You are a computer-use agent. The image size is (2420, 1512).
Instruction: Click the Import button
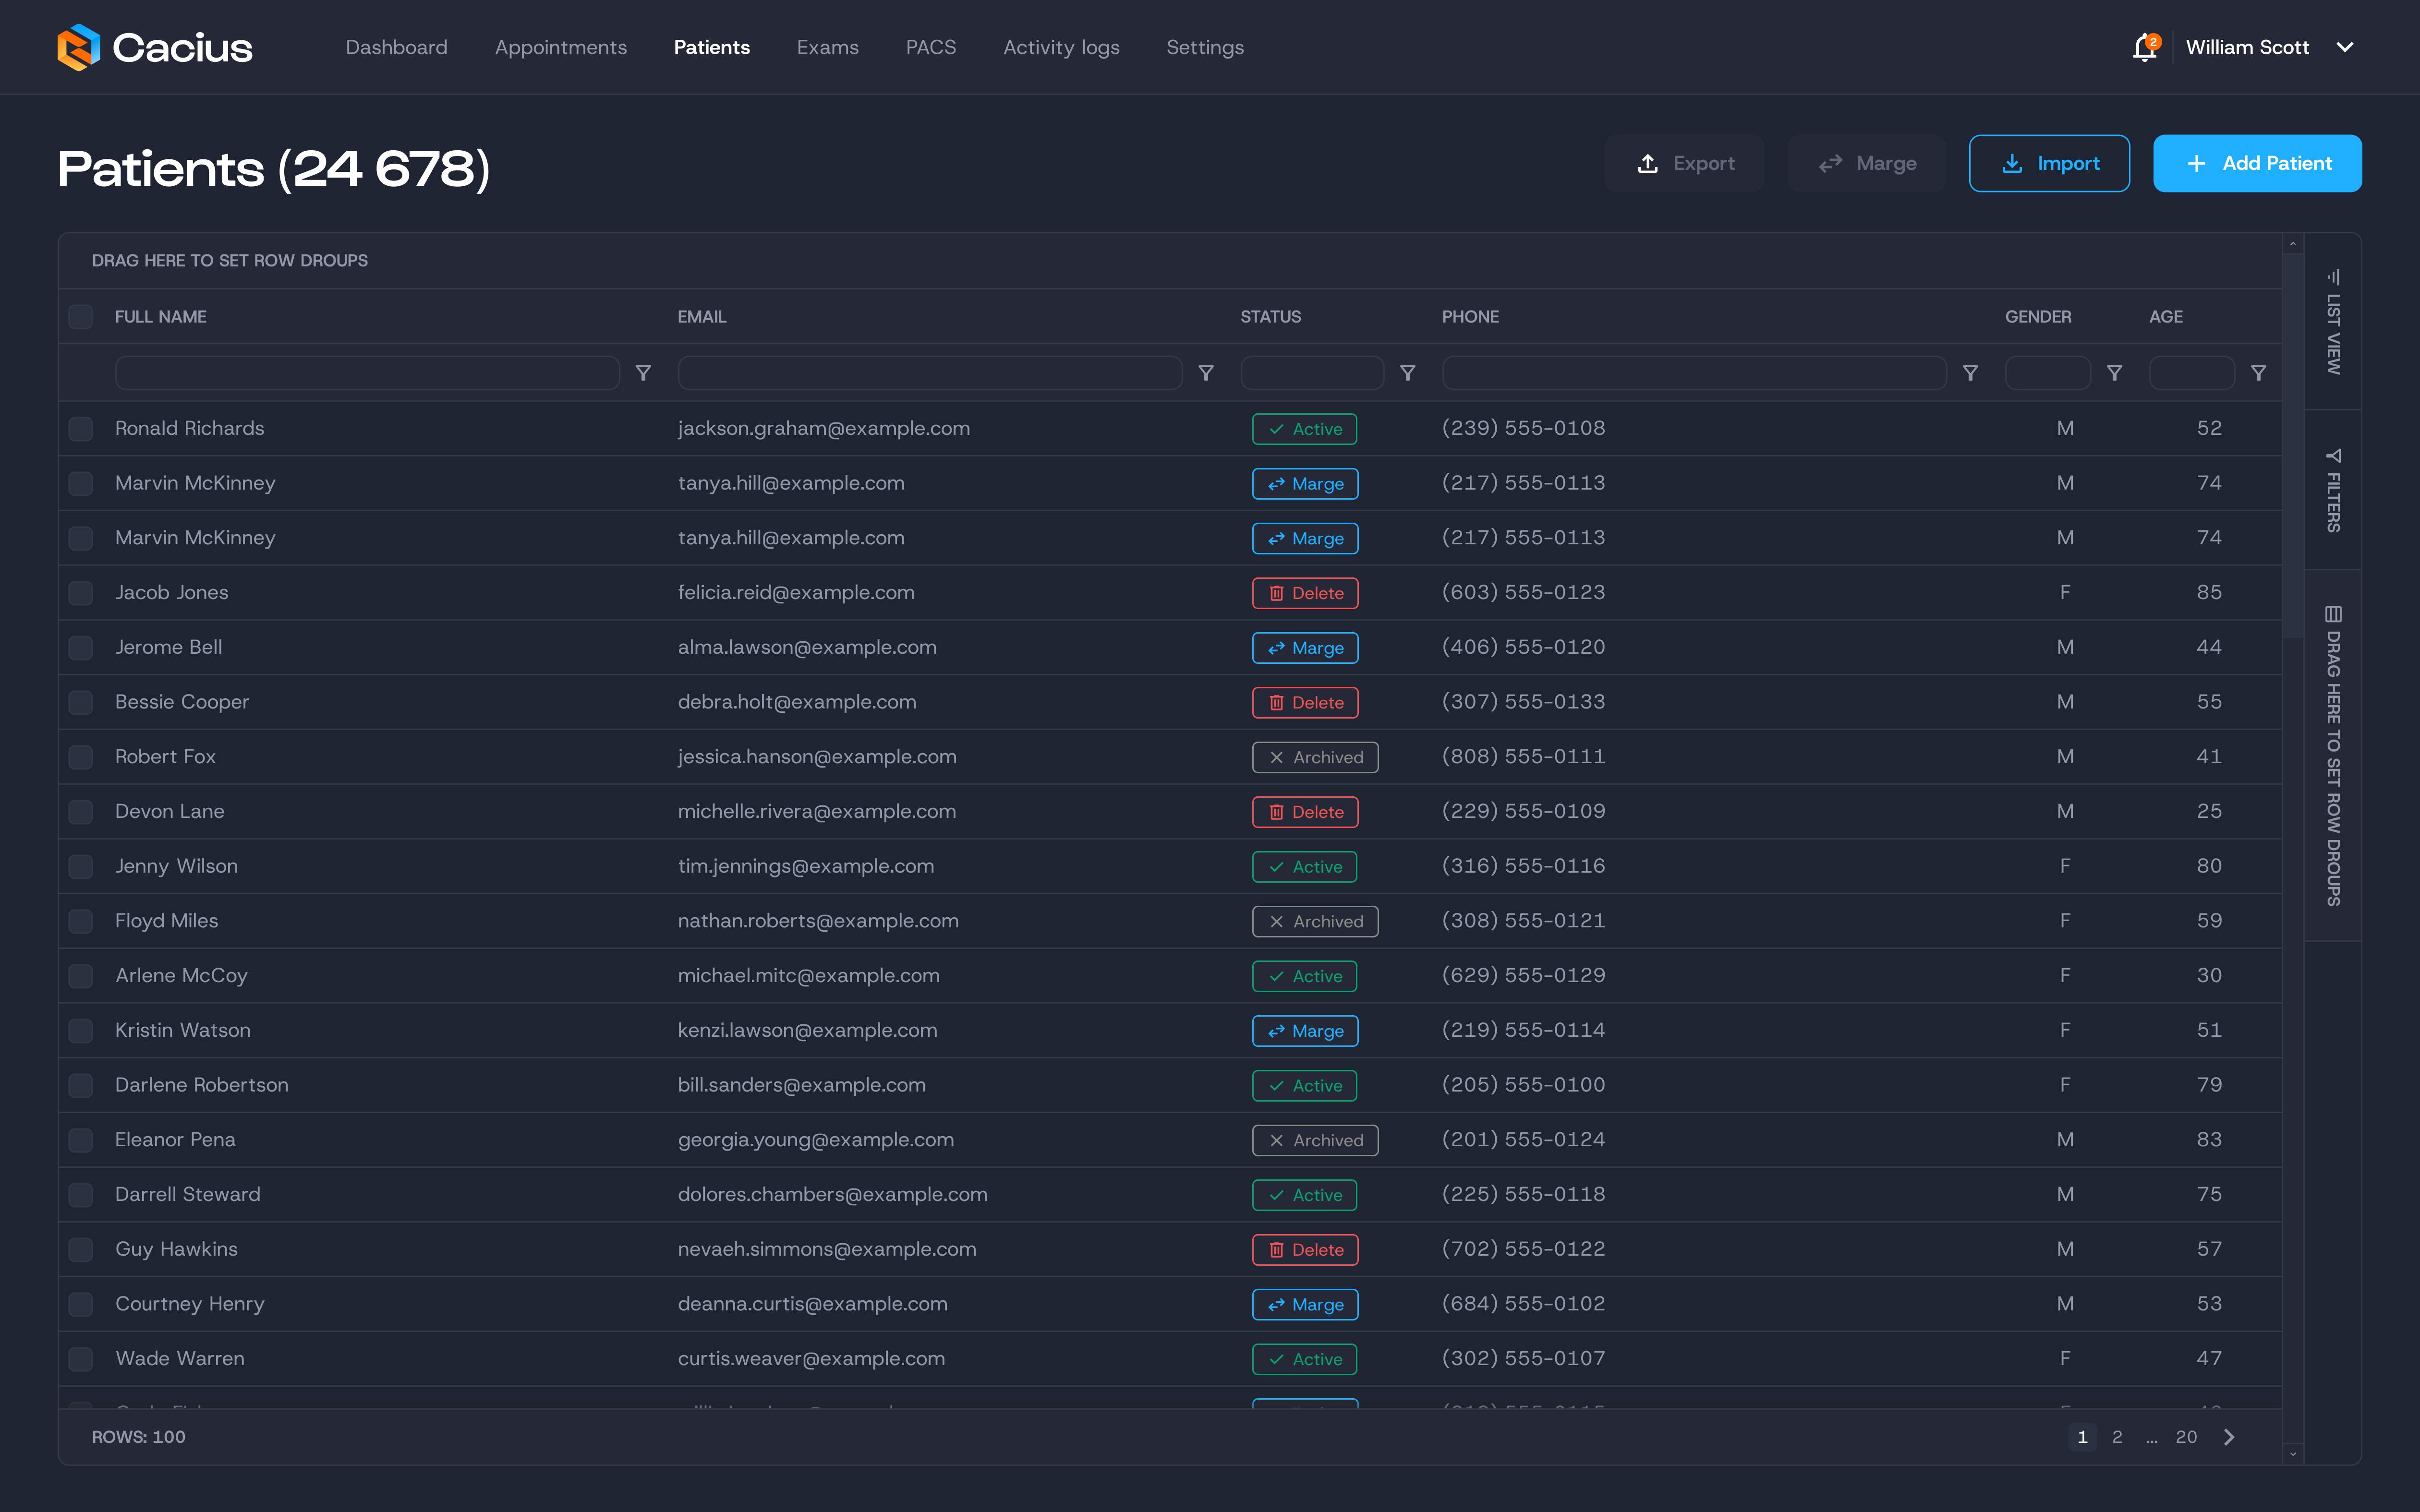coord(2049,163)
